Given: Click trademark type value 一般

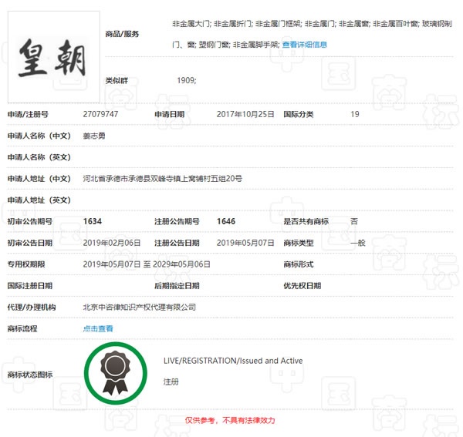Looking at the screenshot, I should [358, 243].
